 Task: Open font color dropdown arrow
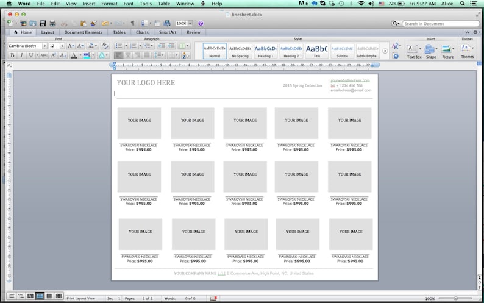(80, 55)
